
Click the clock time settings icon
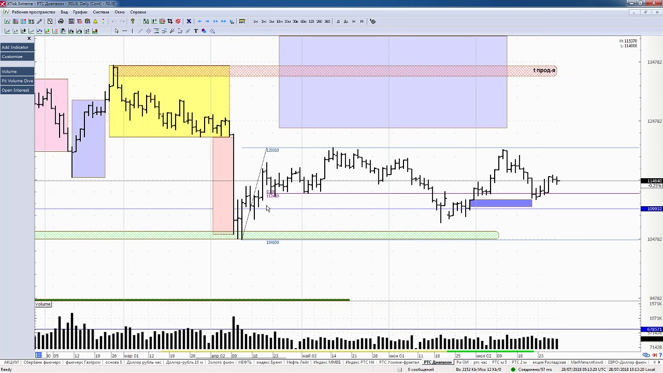(373, 21)
